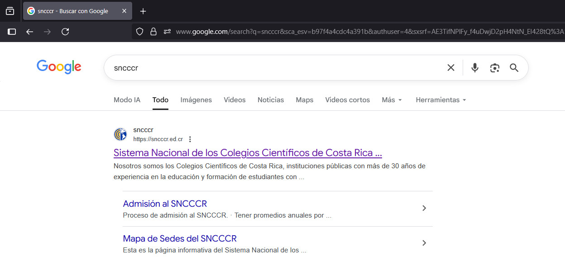Select the Noticias search tab
Image resolution: width=565 pixels, height=261 pixels.
coord(271,100)
